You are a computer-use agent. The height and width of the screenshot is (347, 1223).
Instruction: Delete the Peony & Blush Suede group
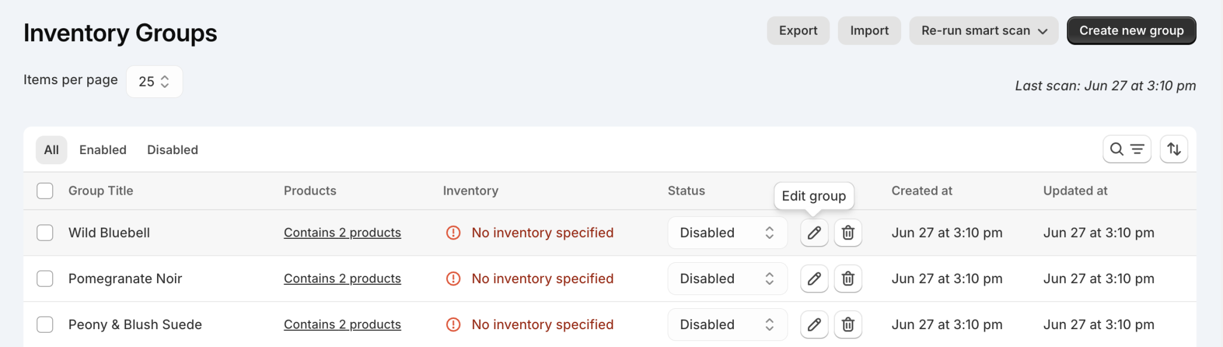(847, 324)
